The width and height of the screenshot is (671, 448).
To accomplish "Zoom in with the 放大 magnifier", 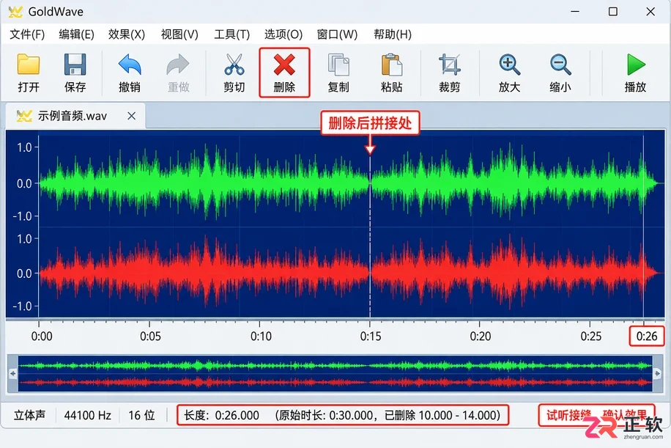I will [509, 73].
